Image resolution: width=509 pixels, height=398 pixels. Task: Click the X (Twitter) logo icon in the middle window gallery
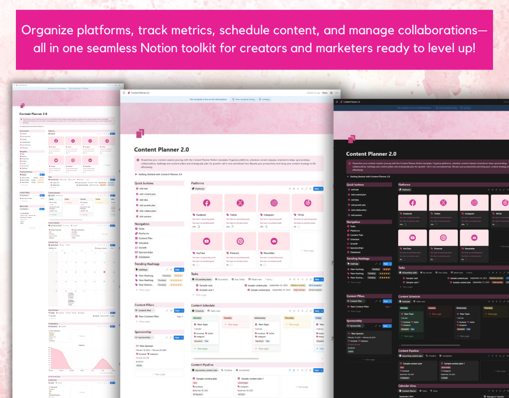click(x=240, y=203)
